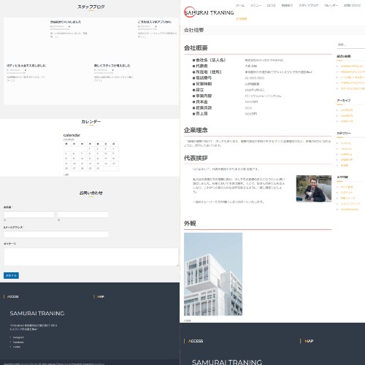Screen dimensions: 365x365
Task: Click the representative's portrait photo
Action: (x=314, y=188)
